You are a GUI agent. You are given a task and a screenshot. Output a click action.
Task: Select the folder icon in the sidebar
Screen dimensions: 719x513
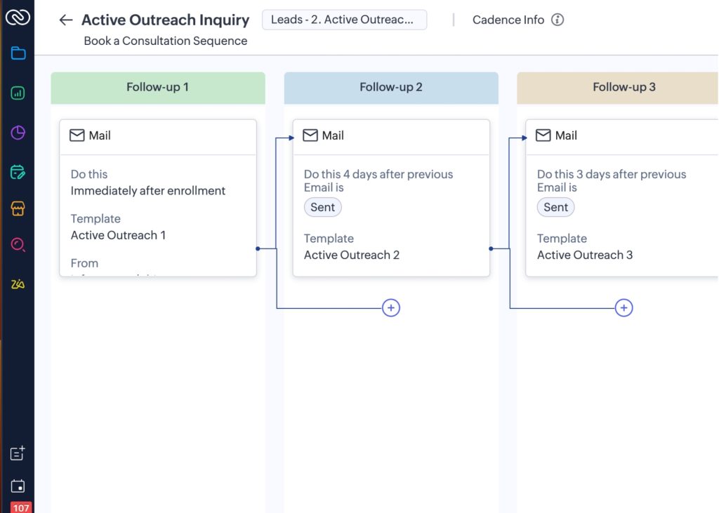coord(17,53)
